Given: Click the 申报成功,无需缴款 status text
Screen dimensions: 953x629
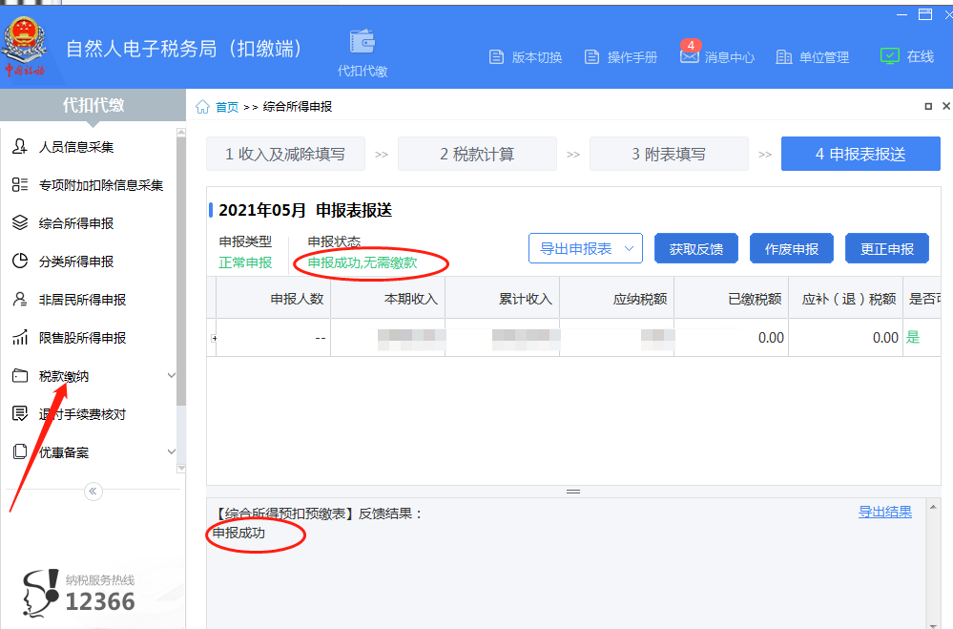Looking at the screenshot, I should [x=363, y=262].
